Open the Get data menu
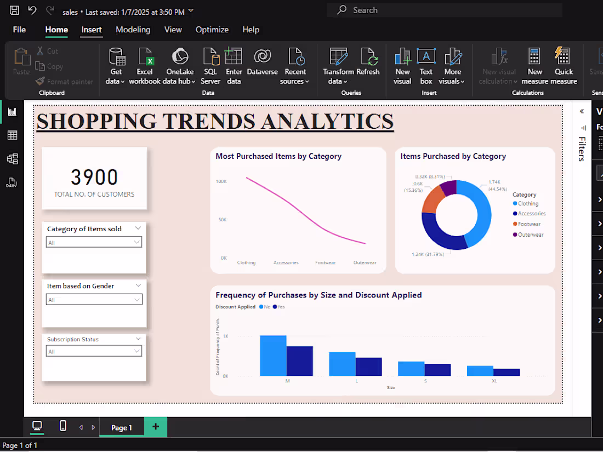 point(116,66)
